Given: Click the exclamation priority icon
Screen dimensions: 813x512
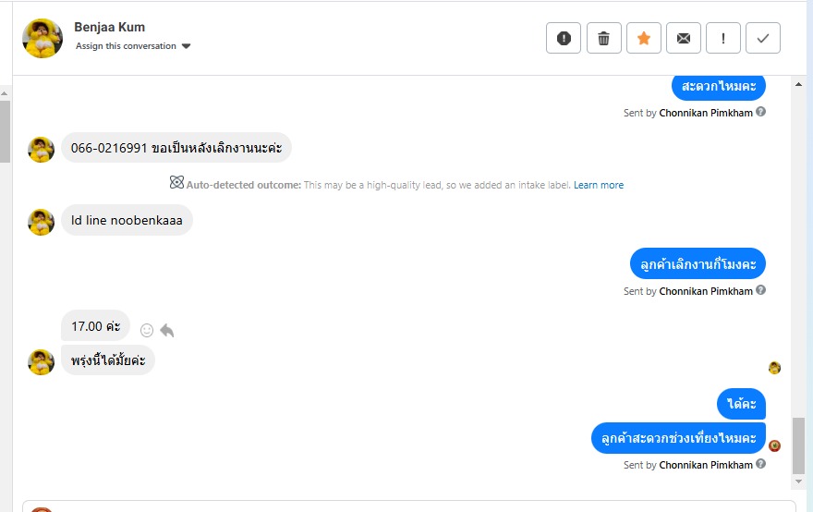Looking at the screenshot, I should [x=723, y=38].
